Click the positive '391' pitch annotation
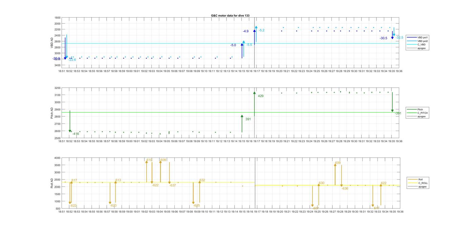The height and width of the screenshot is (234, 474). coord(248,119)
